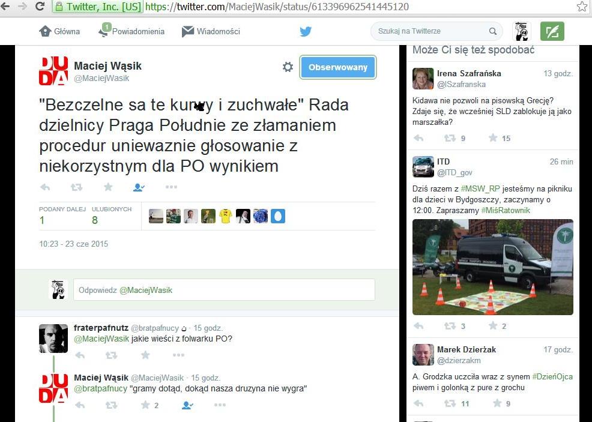The height and width of the screenshot is (422, 592).
Task: Open Maciej Wąsik profile name in main tweet
Action: point(107,65)
